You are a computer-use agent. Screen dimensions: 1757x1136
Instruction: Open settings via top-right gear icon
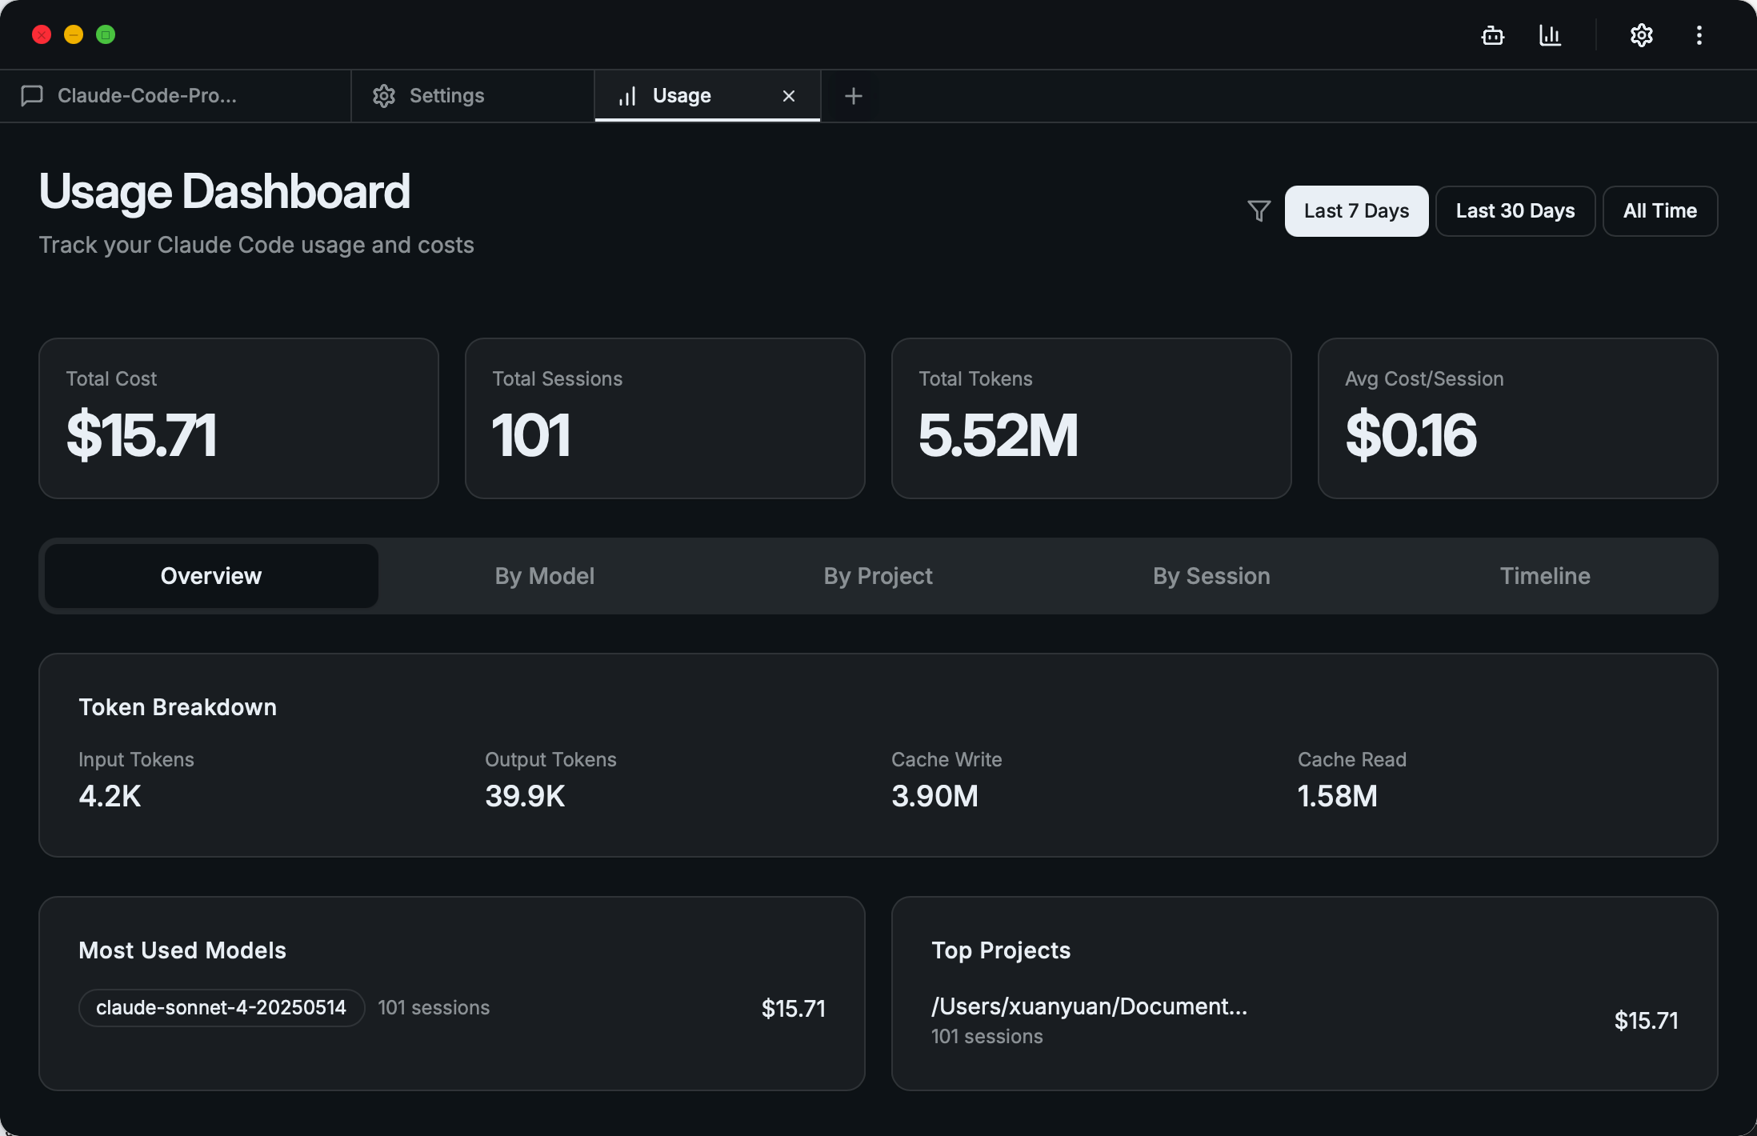click(x=1641, y=35)
